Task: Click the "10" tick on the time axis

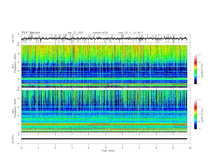Action: [x=190, y=148]
